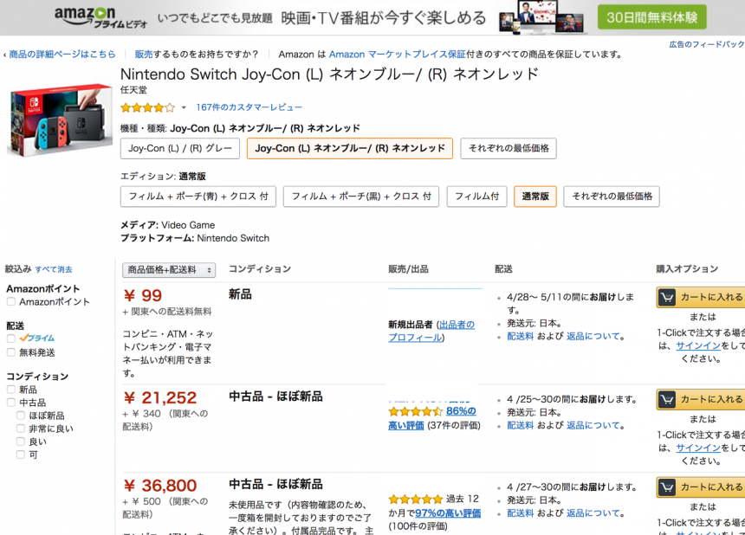
Task: Click seller star rating icons beside 86%
Action: click(415, 411)
